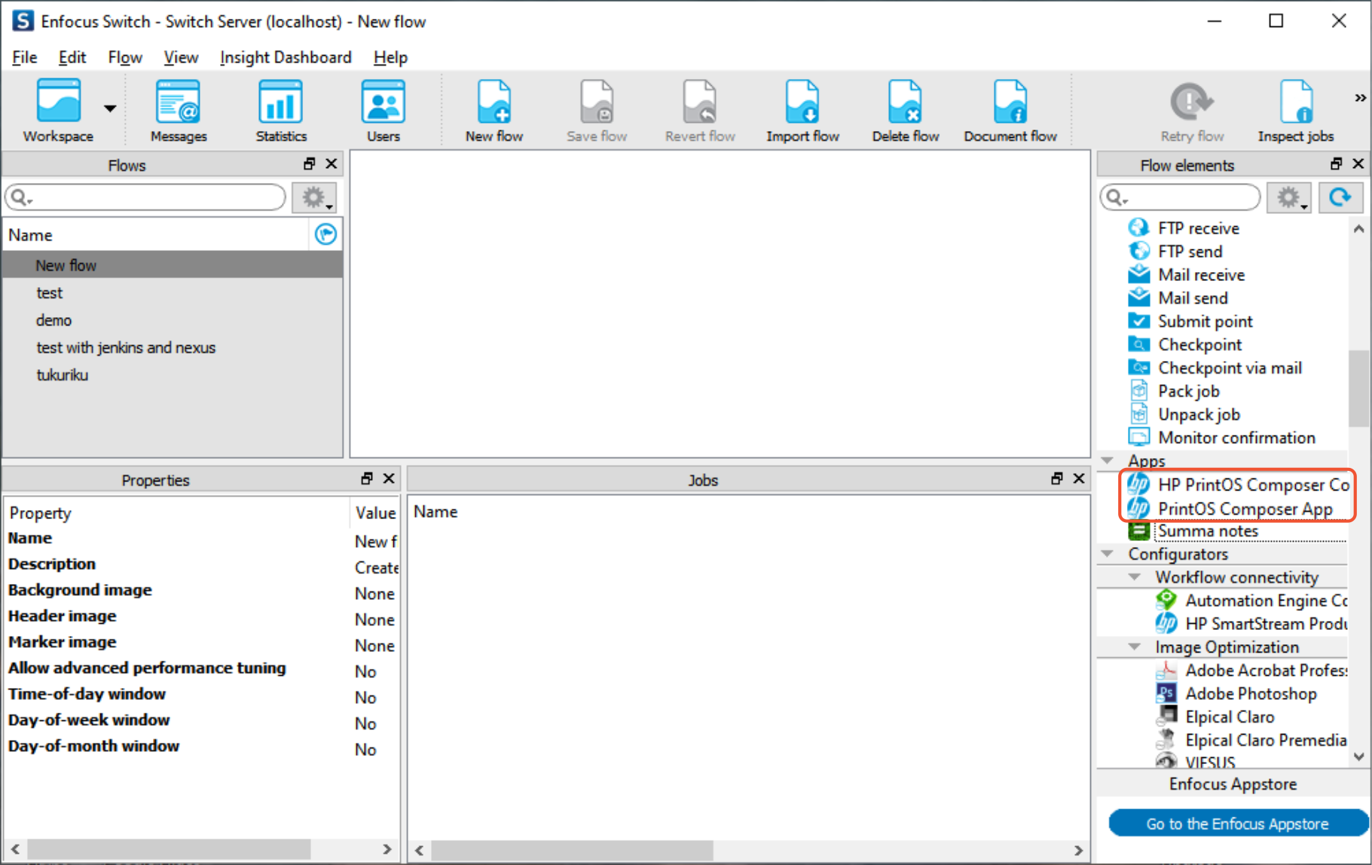
Task: Select the 'demo' flow
Action: click(173, 320)
